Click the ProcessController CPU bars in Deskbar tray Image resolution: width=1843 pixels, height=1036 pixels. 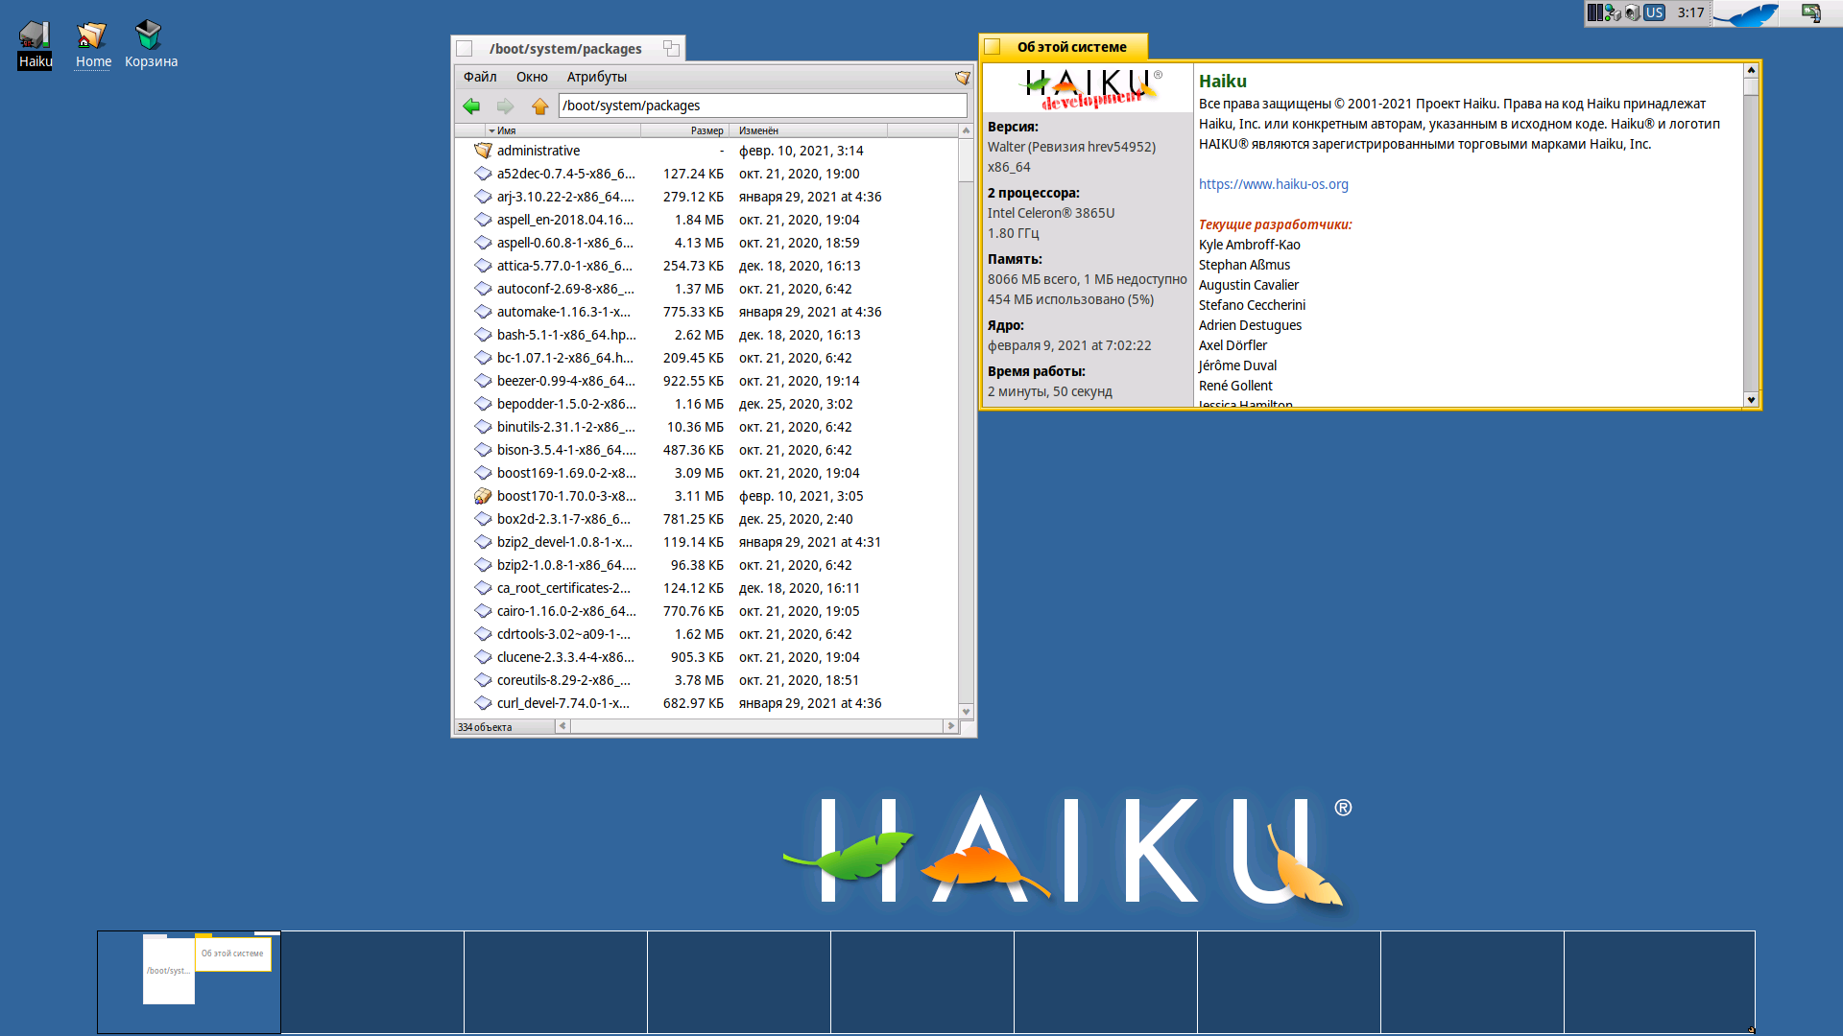[1594, 12]
